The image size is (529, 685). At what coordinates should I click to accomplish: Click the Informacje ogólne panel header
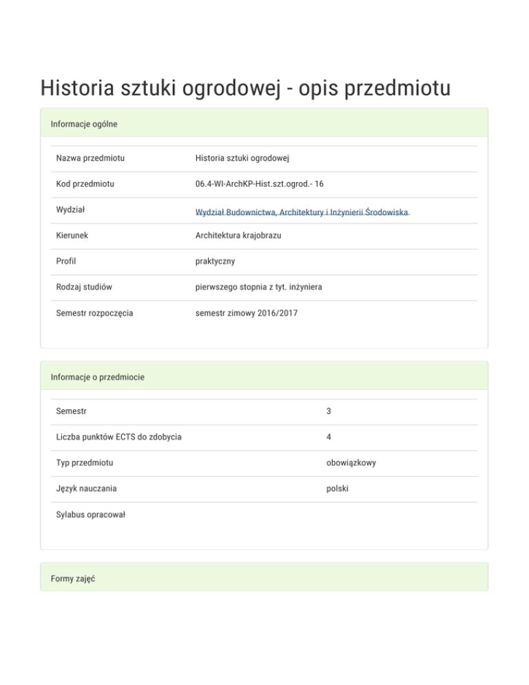point(84,124)
